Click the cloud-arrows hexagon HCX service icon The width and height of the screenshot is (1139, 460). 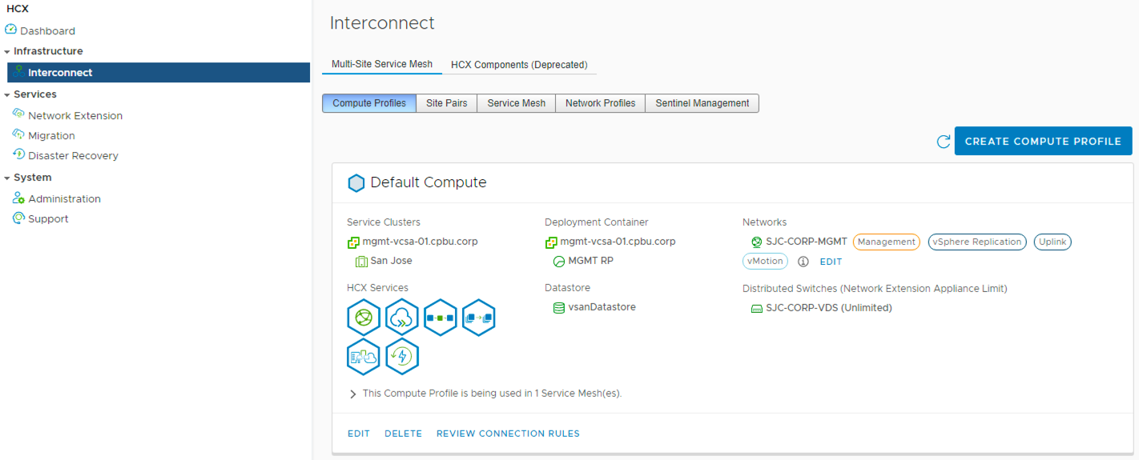402,318
